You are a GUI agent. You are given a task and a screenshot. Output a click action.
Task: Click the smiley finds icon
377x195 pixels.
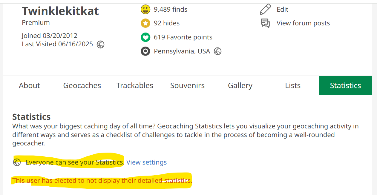[145, 10]
